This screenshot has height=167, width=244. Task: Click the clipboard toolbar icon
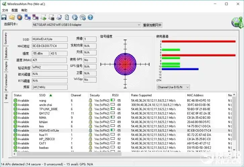67,17
